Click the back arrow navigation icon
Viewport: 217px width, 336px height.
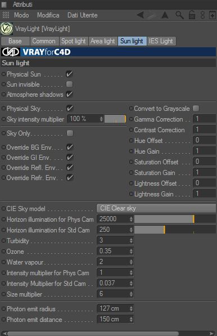pyautogui.click(x=140, y=15)
